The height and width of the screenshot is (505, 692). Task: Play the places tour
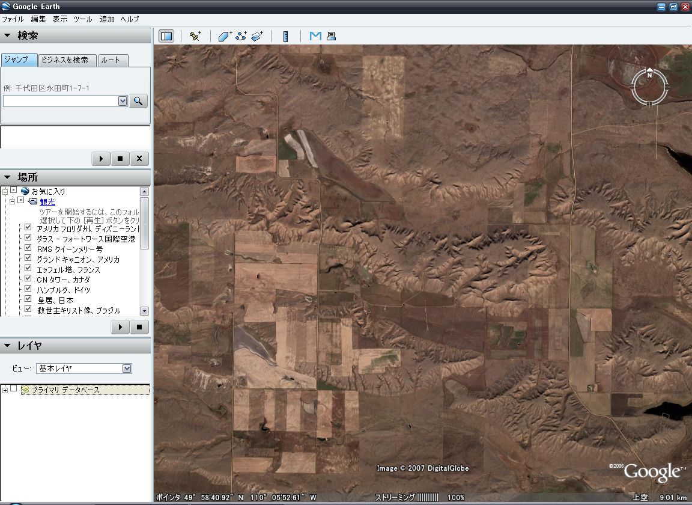tap(120, 327)
